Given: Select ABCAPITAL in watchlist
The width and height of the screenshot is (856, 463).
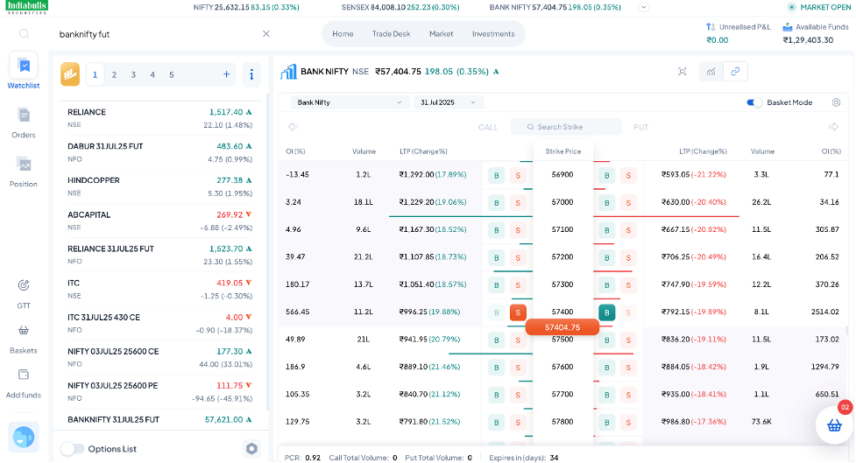Looking at the screenshot, I should point(159,221).
